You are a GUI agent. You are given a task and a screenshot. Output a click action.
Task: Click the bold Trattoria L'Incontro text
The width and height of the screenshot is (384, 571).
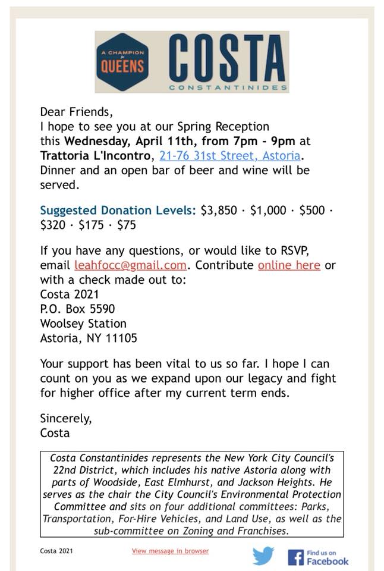[97, 156]
